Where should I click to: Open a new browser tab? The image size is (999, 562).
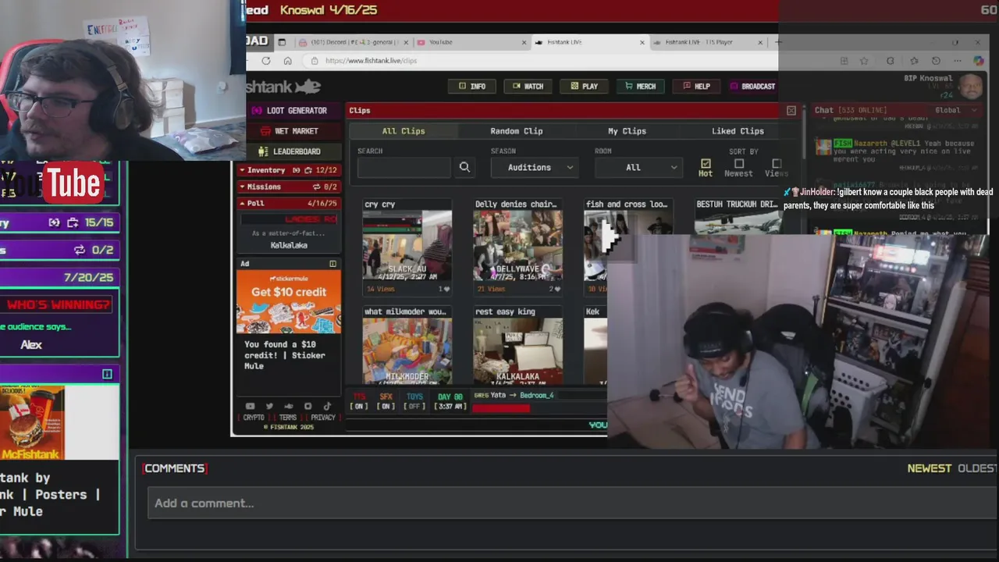click(x=778, y=42)
